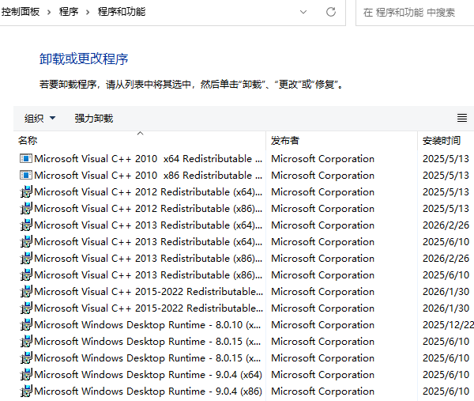Select Microsoft Windows Desktop Runtime - 8.0.10
The width and height of the screenshot is (474, 401).
[148, 325]
